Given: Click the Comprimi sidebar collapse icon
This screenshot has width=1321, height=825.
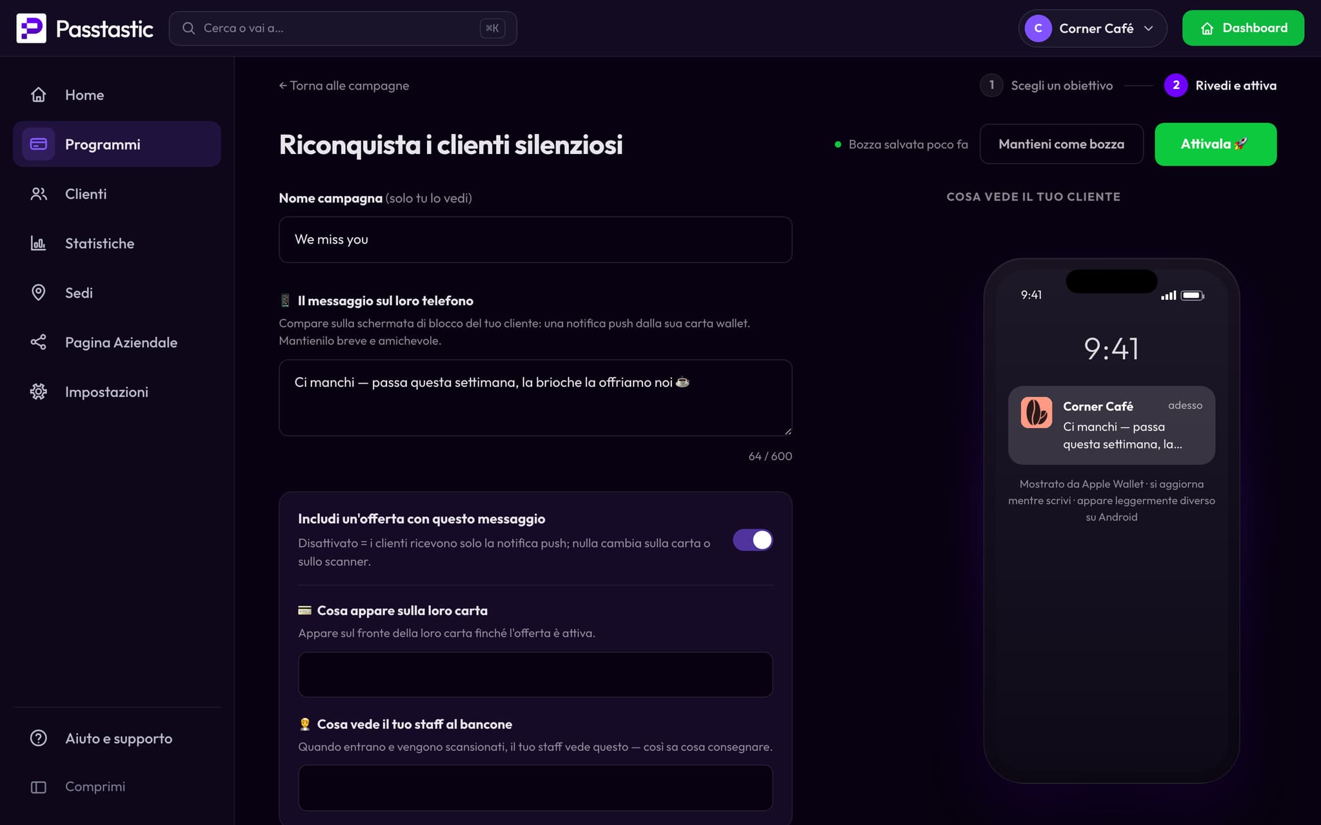Looking at the screenshot, I should tap(39, 787).
